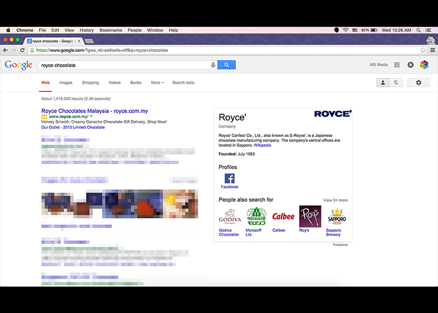The height and width of the screenshot is (313, 438).
Task: Switch to global results globe toggle
Action: pyautogui.click(x=395, y=83)
